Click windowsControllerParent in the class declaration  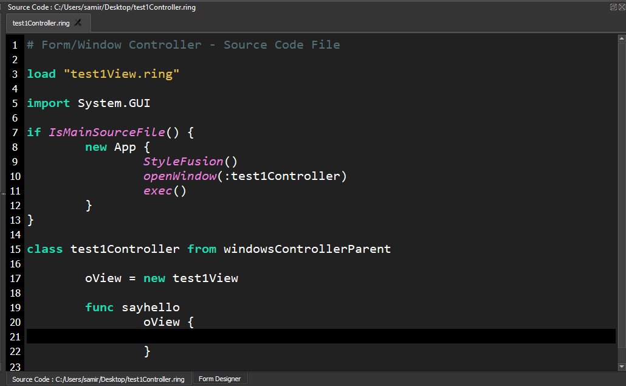pos(307,249)
